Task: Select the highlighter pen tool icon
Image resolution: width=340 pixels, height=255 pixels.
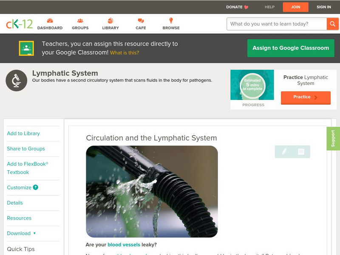Action: tap(284, 152)
